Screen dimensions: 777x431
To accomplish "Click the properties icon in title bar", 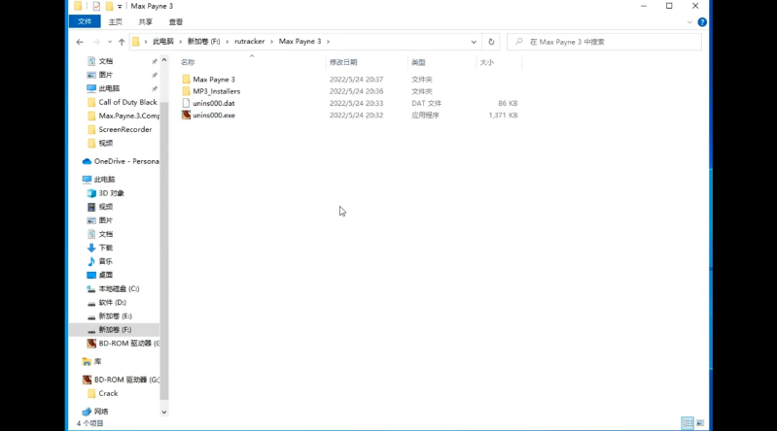I will click(x=96, y=6).
